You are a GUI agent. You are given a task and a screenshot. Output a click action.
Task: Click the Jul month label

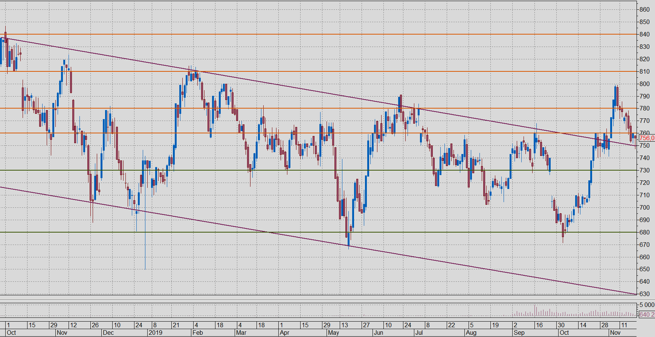pos(419,332)
